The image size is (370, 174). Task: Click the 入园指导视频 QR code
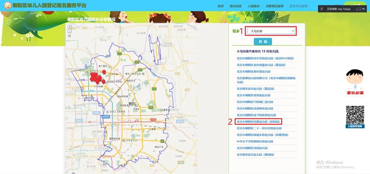coord(355,115)
